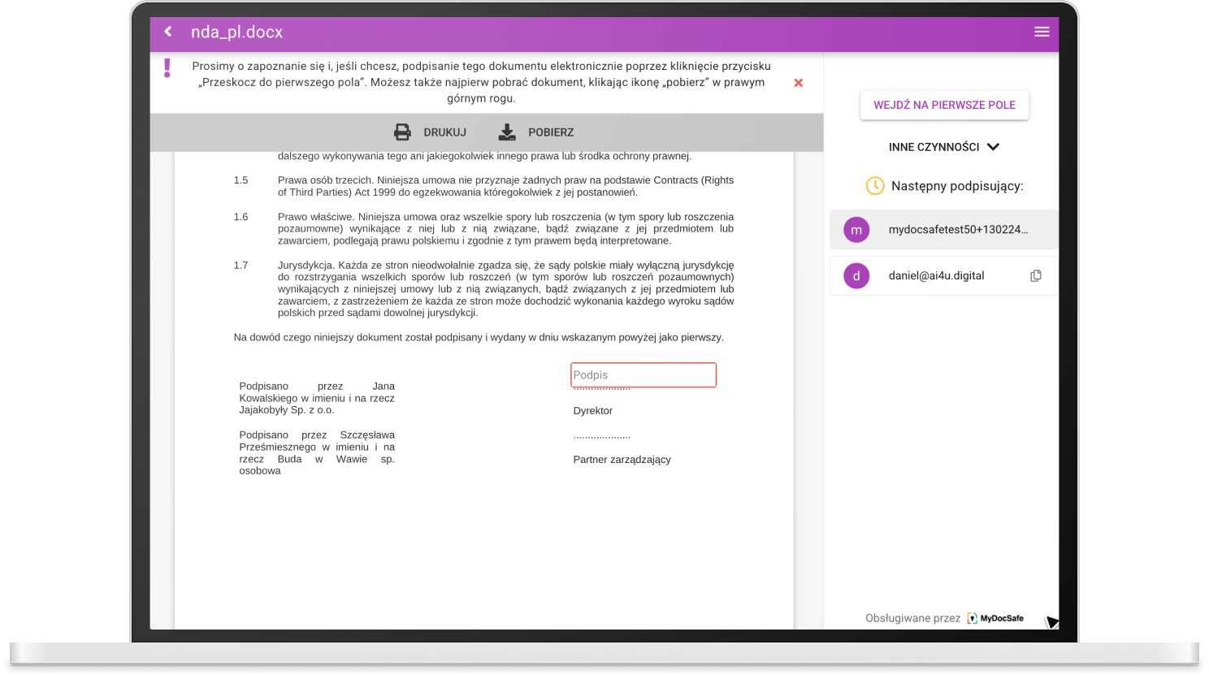Click the download tray icon

[x=507, y=132]
